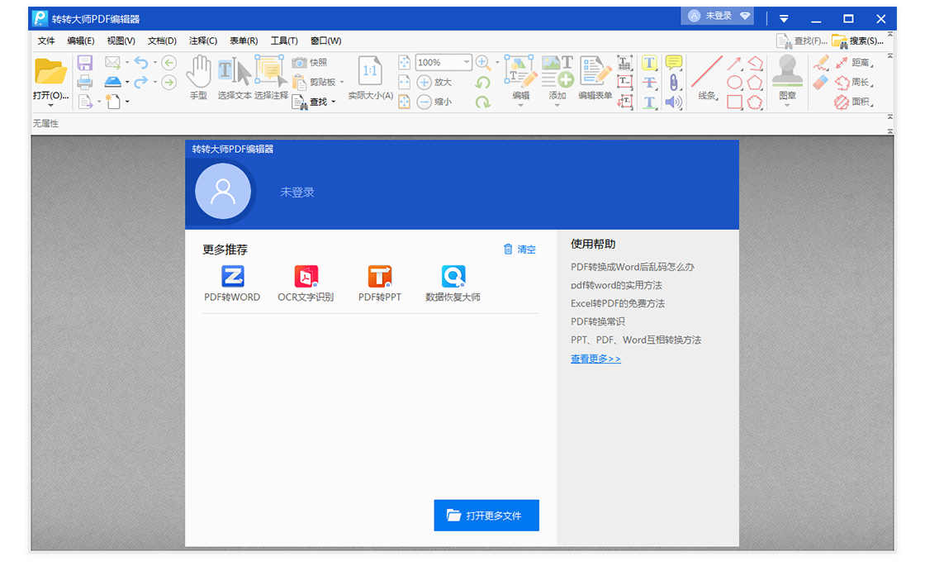Launch the OCR文字识别 recommended app
The height and width of the screenshot is (566, 925).
tap(306, 284)
